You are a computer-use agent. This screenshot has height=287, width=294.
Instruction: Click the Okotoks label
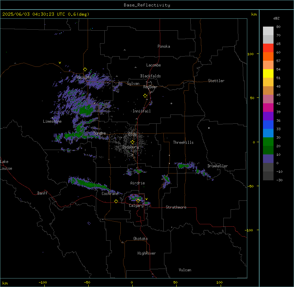coord(141,239)
